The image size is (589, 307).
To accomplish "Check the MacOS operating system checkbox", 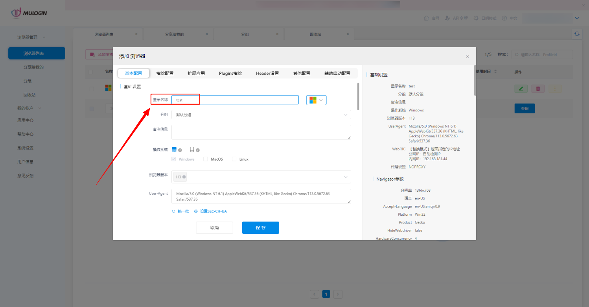I will (x=205, y=159).
